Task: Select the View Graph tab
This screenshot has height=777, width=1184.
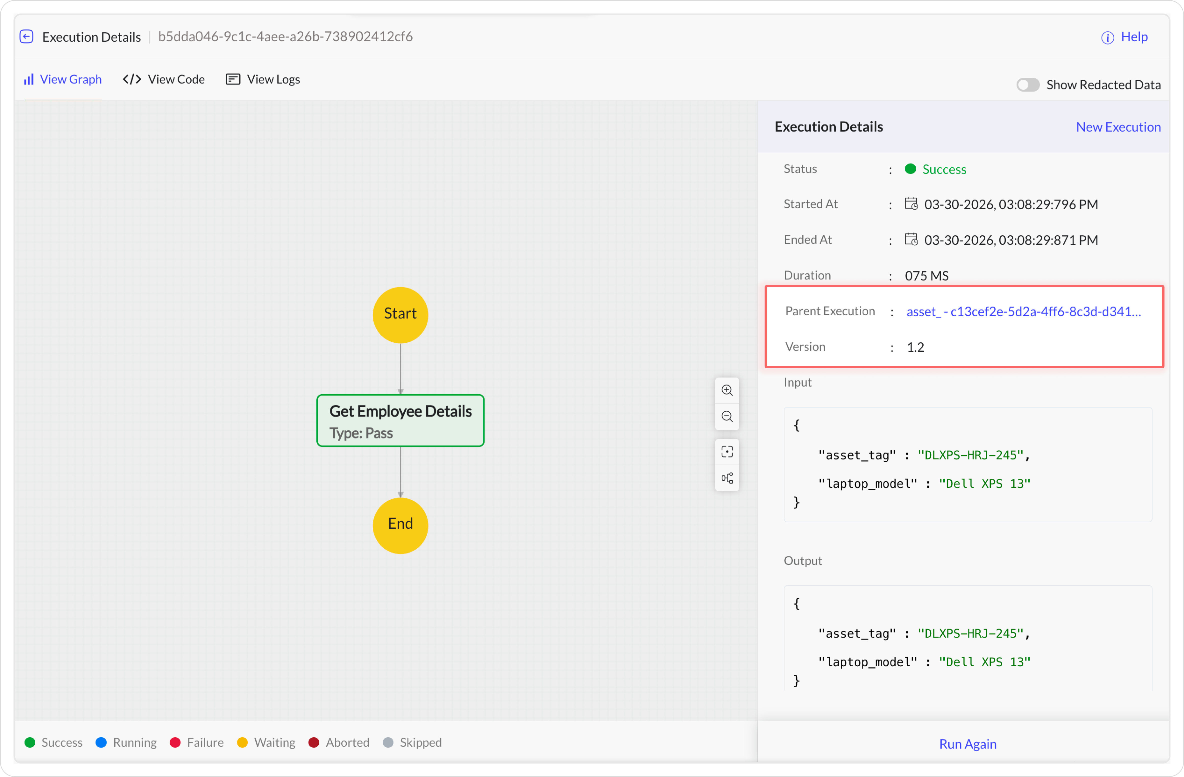Action: pos(63,79)
